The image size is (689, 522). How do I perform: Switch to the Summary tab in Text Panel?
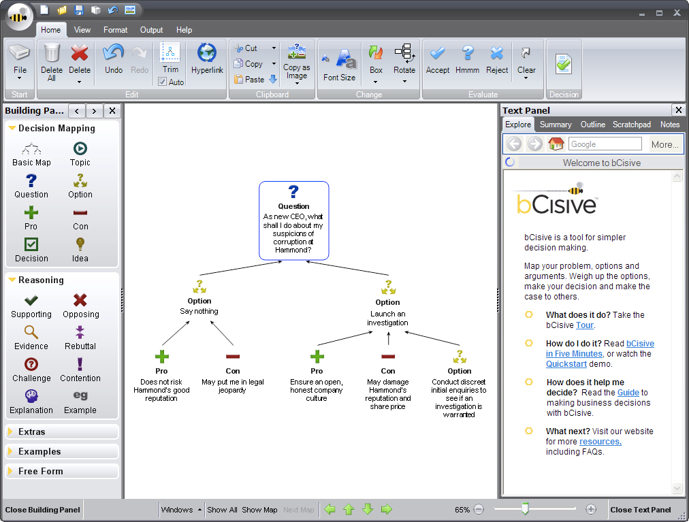(556, 125)
